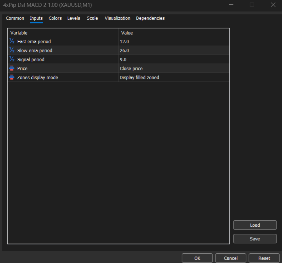Confirm with the OK button
The height and width of the screenshot is (263, 282).
197,258
